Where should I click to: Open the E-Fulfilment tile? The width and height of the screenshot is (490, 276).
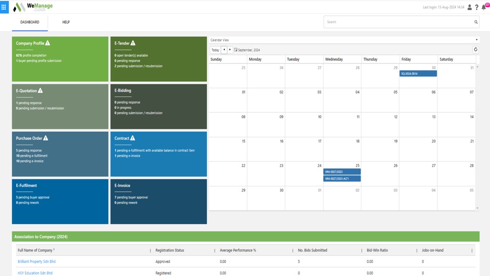pos(60,202)
